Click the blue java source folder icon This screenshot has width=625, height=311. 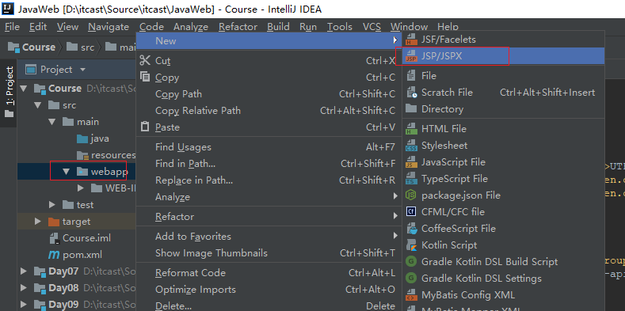click(82, 138)
